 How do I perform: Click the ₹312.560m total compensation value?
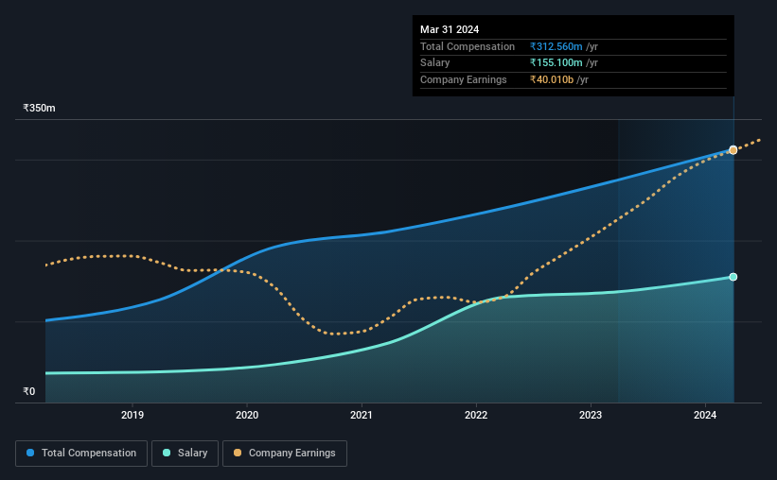[556, 46]
